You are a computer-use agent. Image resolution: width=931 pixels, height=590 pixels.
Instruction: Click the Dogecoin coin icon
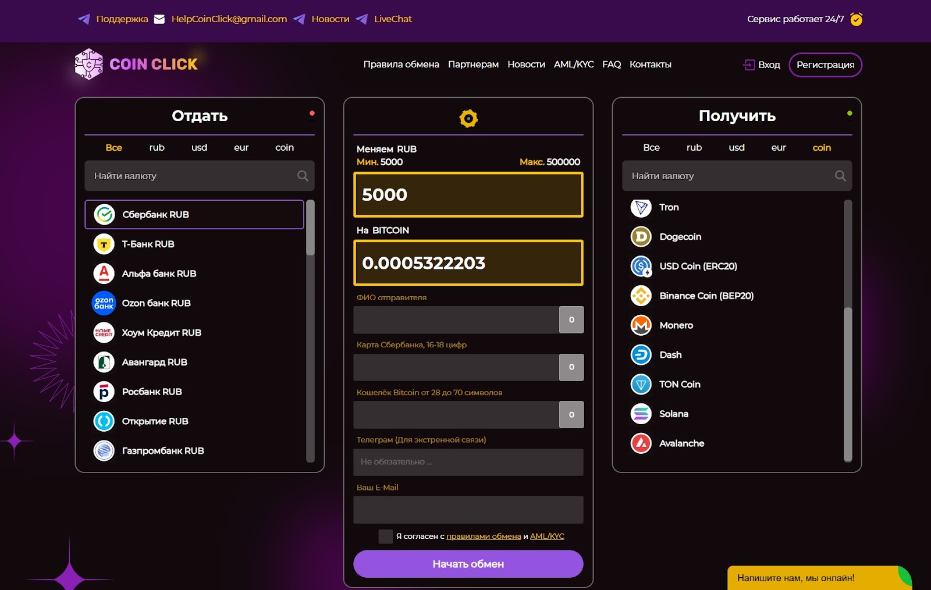[641, 237]
